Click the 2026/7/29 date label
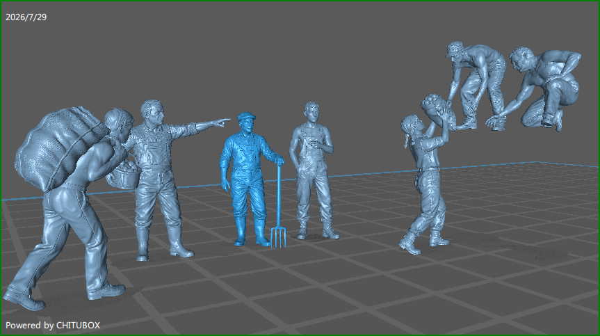Viewport: 600px width, 336px height. coord(26,17)
